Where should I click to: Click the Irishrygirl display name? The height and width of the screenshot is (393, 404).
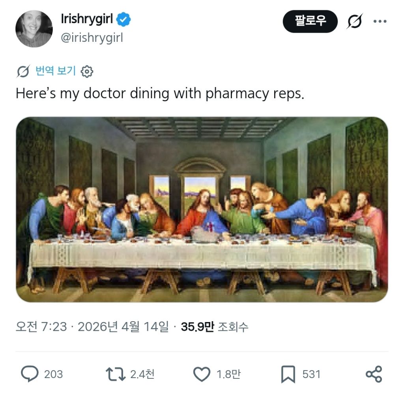click(x=87, y=19)
